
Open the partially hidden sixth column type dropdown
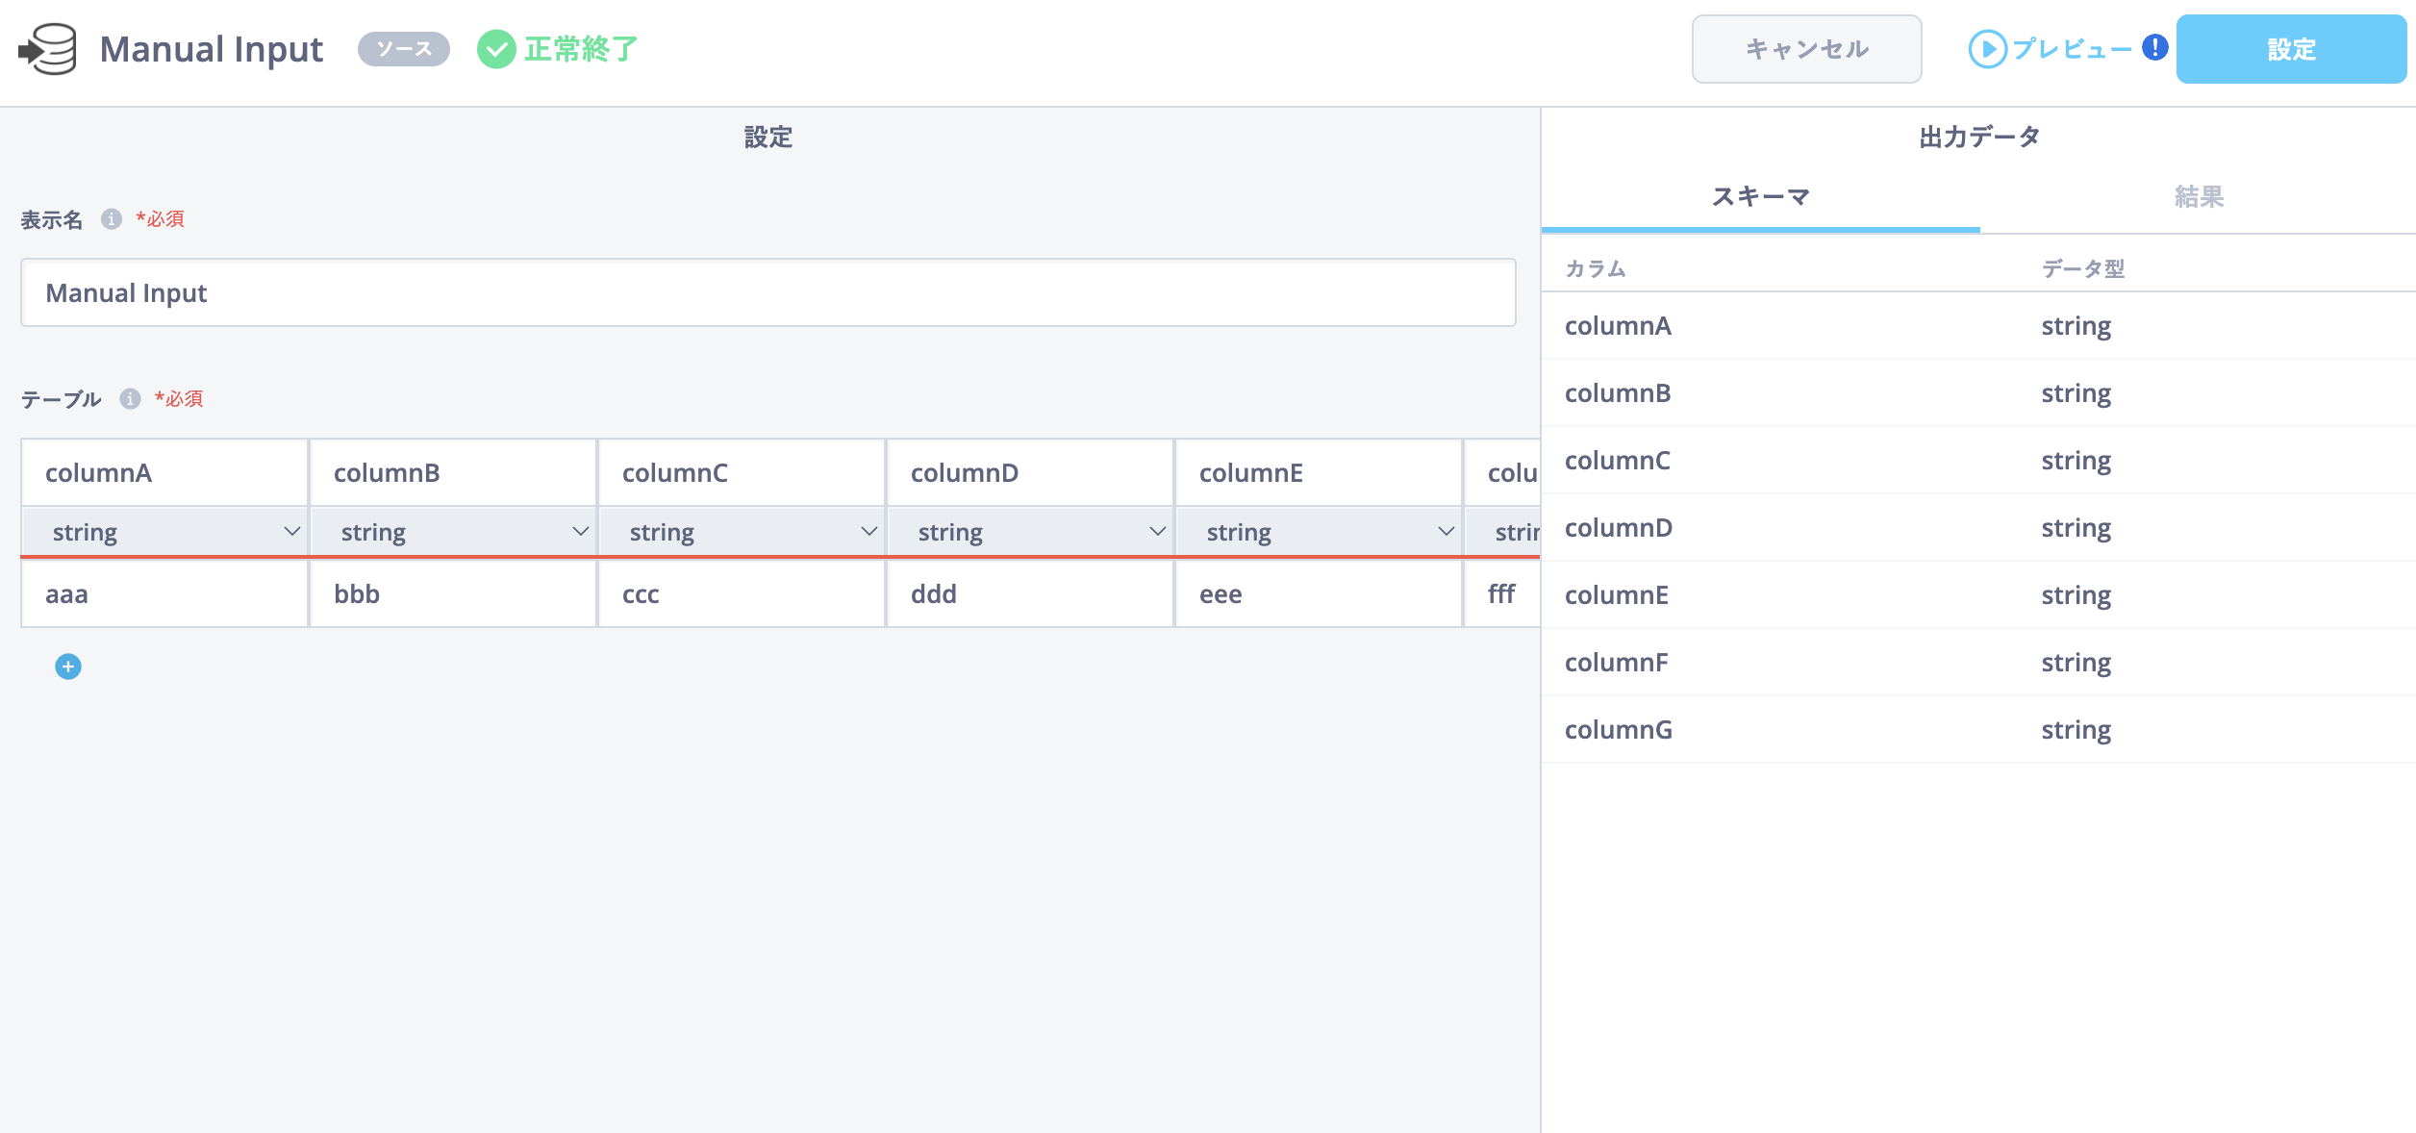(x=1503, y=532)
